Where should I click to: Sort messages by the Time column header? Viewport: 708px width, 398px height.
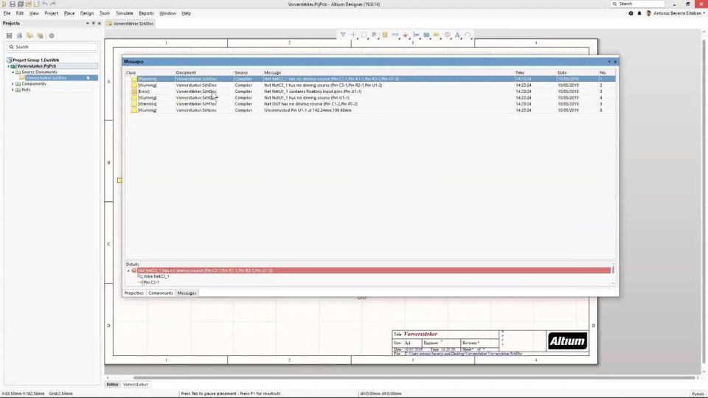pos(520,73)
